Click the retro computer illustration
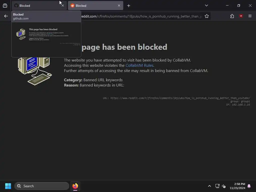The width and height of the screenshot is (256, 192). [34, 71]
